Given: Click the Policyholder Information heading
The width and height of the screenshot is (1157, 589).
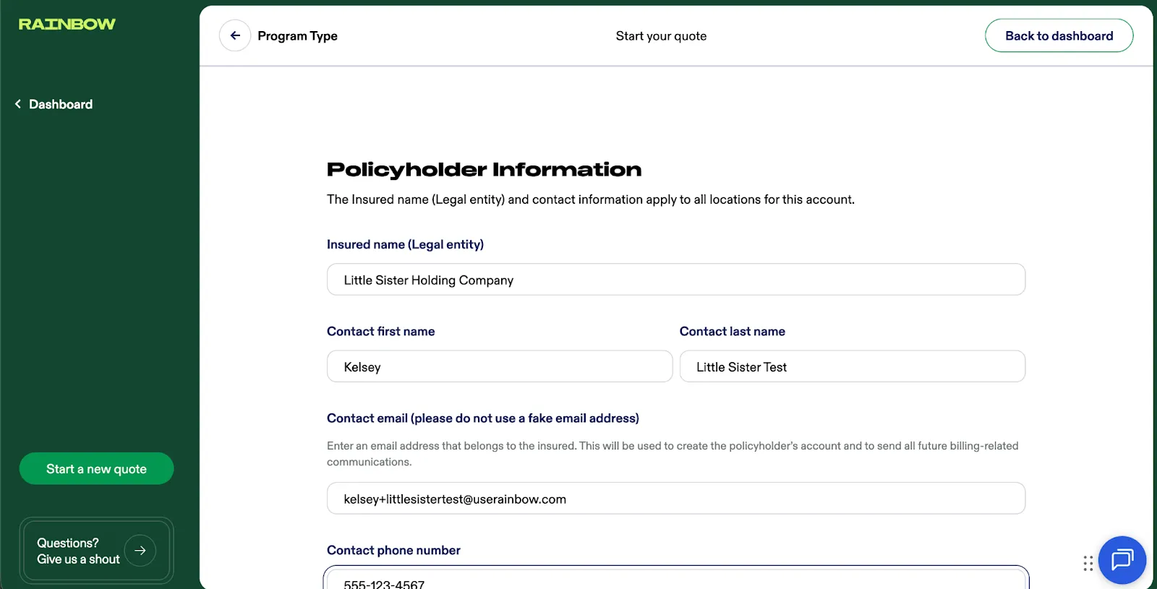Looking at the screenshot, I should tap(484, 170).
